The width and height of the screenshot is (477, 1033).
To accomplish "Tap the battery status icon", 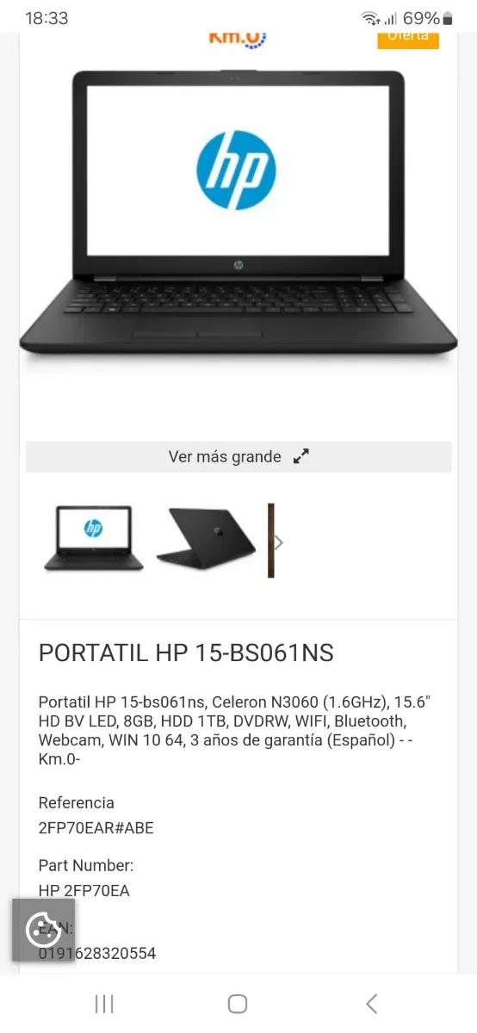I will 448,18.
